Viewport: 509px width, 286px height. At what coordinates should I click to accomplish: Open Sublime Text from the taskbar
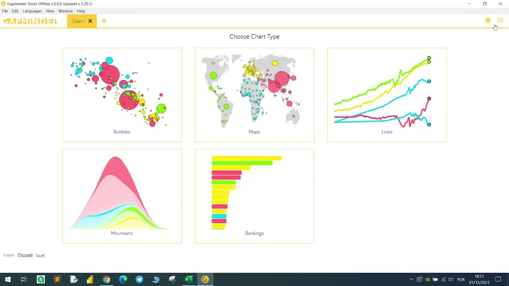[x=57, y=280]
